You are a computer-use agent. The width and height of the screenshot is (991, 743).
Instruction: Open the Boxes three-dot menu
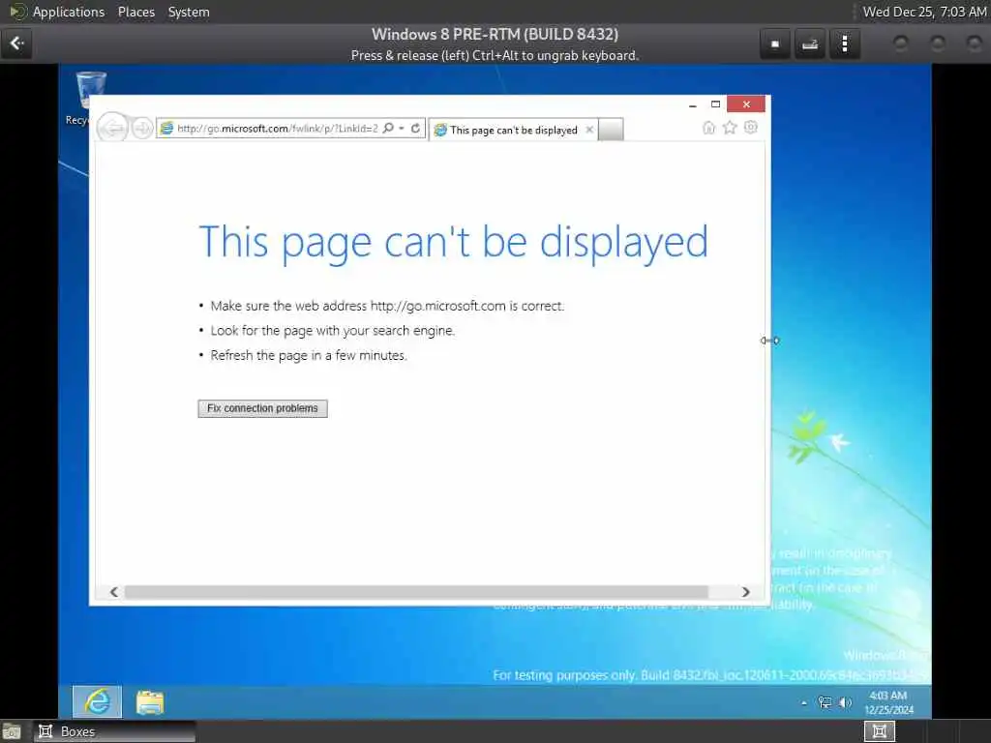click(844, 44)
